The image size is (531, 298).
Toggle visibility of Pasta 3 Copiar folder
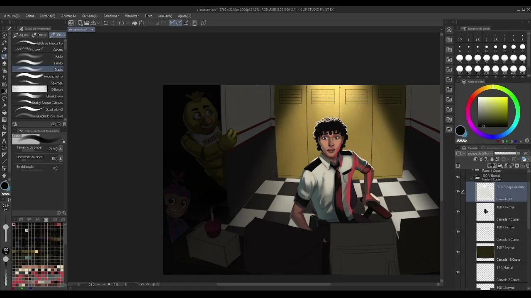[458, 177]
